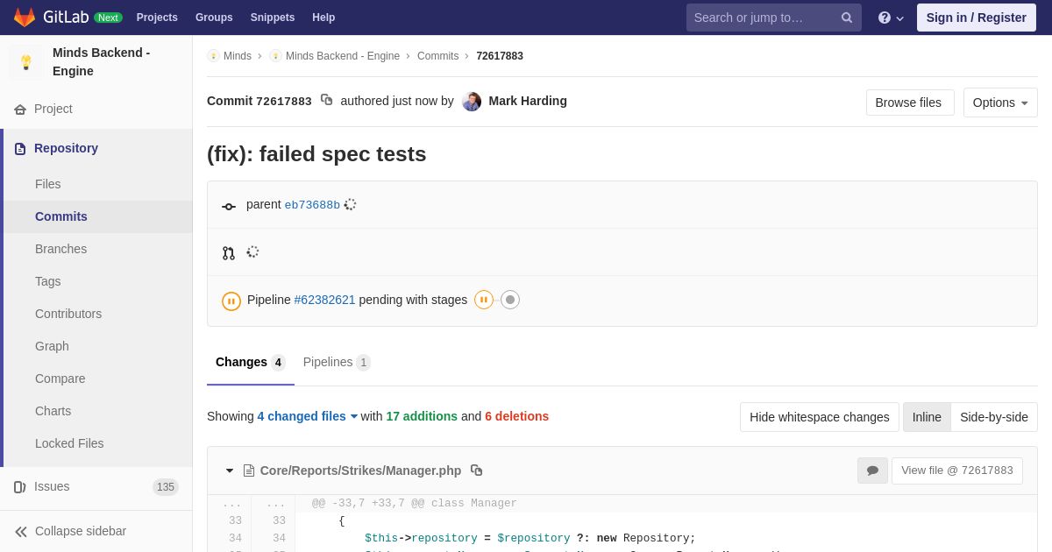This screenshot has width=1052, height=552.
Task: Click the created pipeline stage icon
Action: [510, 300]
